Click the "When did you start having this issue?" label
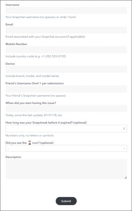This screenshot has width=132, height=211. pyautogui.click(x=31, y=103)
